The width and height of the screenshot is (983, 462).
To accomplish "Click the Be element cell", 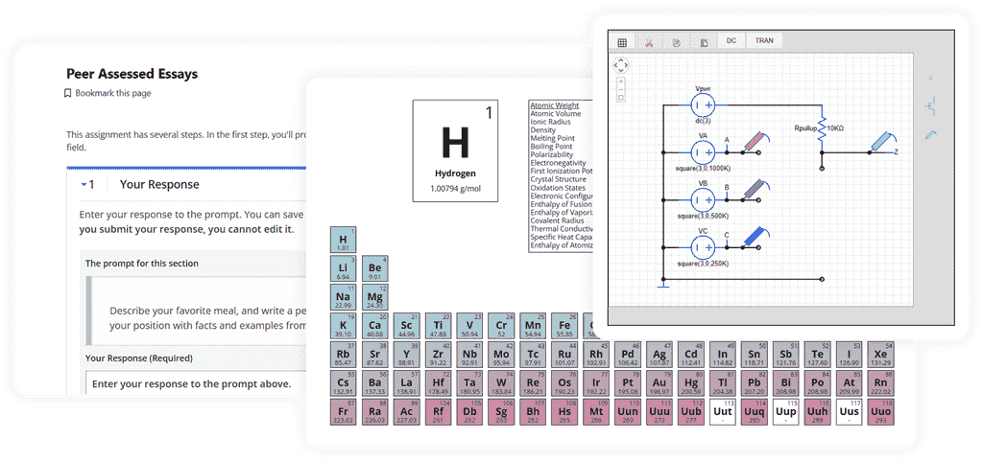I will [x=375, y=268].
